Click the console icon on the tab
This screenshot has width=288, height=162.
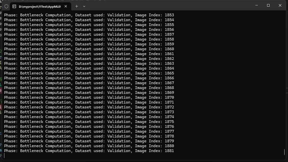click(x=15, y=6)
